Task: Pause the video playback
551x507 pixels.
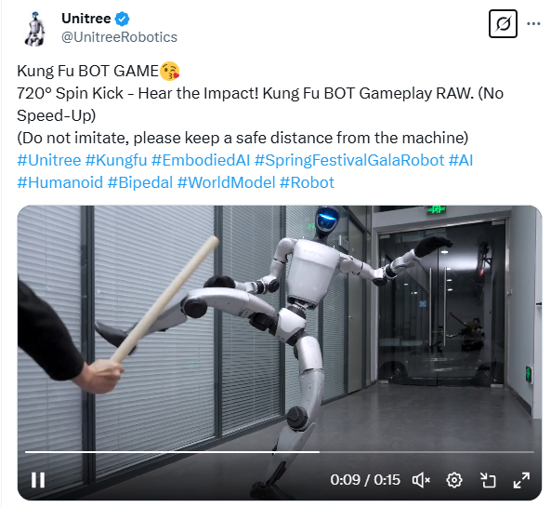Action: tap(38, 479)
